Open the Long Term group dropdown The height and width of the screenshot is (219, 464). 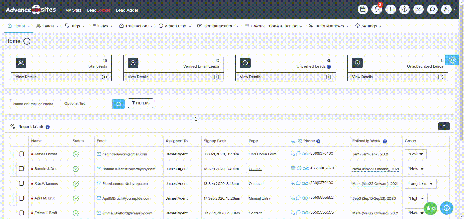coord(420,184)
